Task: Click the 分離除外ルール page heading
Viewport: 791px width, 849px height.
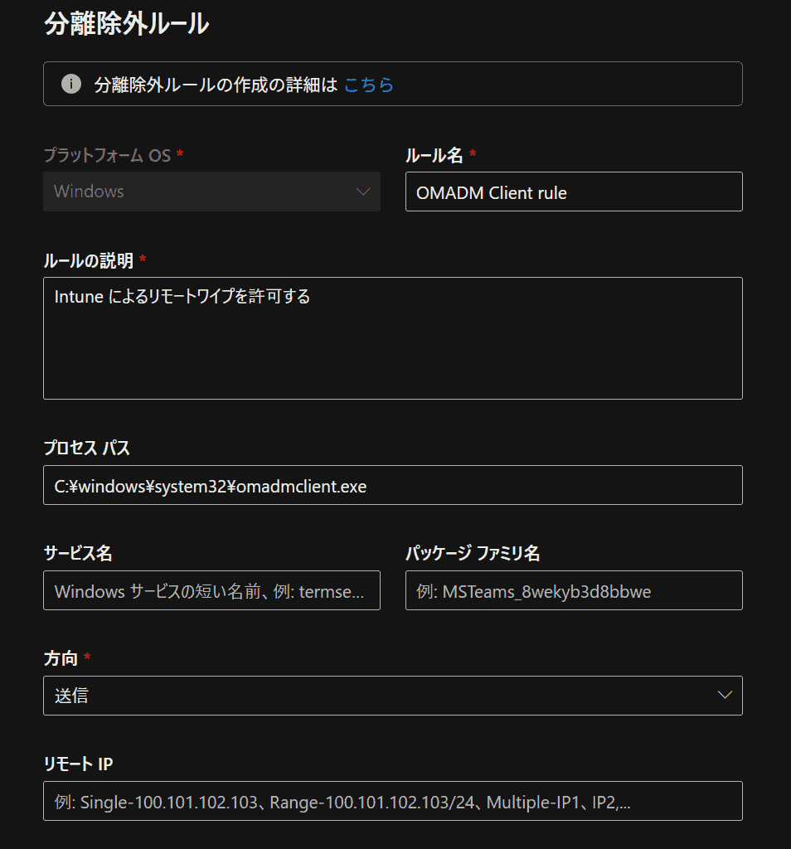Action: click(126, 24)
